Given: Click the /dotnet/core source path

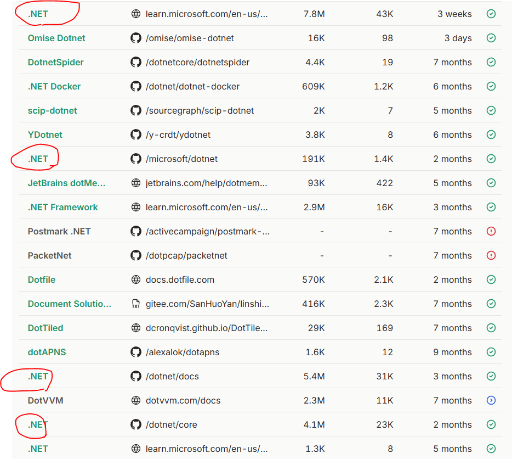Looking at the screenshot, I should (172, 425).
